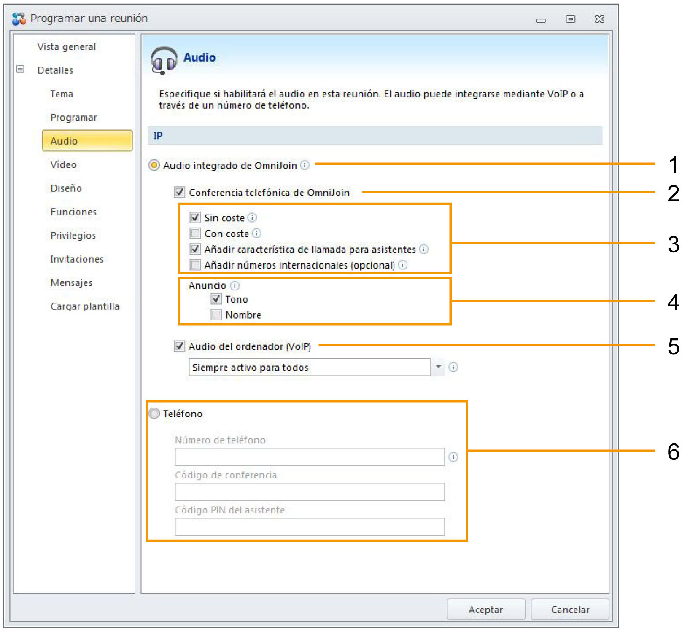The width and height of the screenshot is (682, 631).
Task: Uncheck the Tono announcement checkbox
Action: [216, 299]
